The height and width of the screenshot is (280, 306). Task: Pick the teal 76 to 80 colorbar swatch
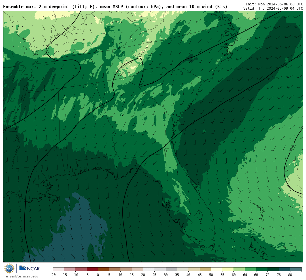[x=284, y=269]
